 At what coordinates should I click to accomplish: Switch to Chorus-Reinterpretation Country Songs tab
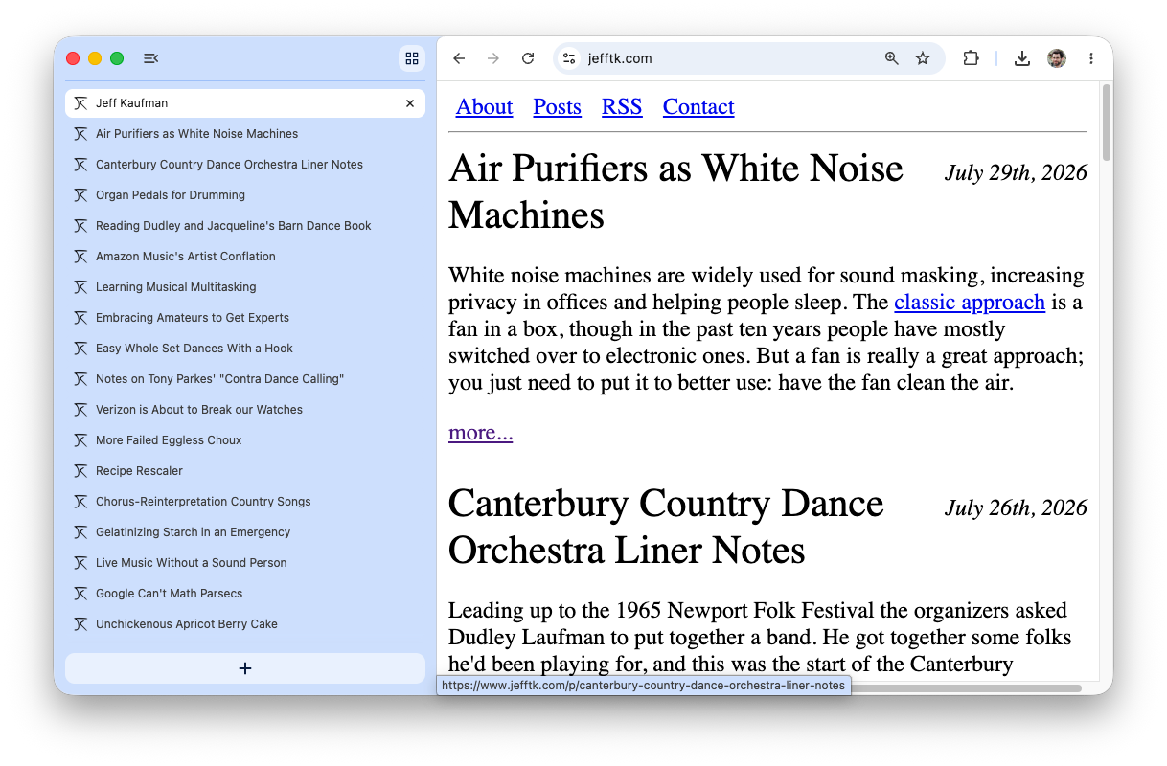coord(245,502)
